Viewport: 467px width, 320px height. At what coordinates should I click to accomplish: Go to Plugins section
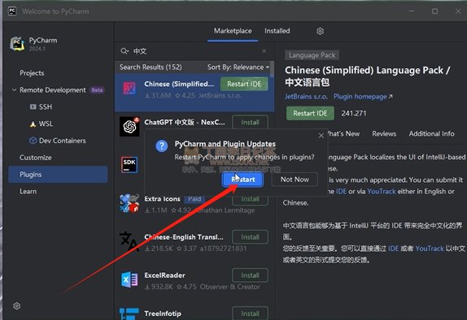pos(58,175)
